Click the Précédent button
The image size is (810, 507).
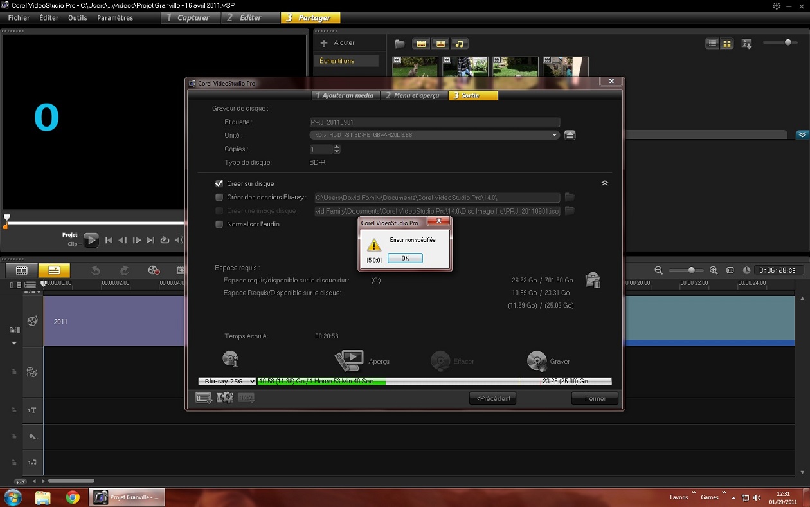point(492,398)
